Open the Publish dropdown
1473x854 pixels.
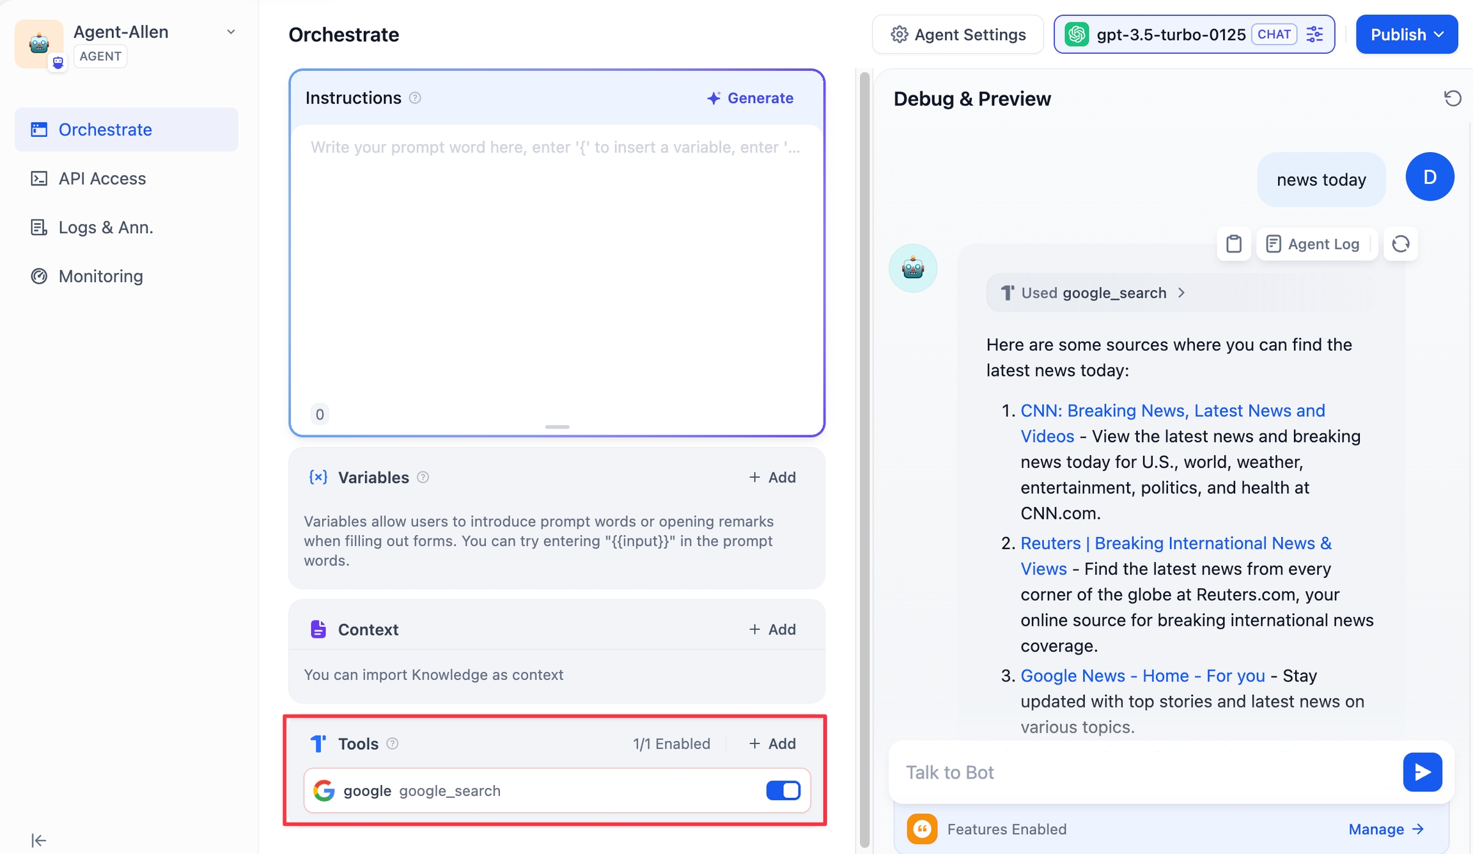point(1407,35)
